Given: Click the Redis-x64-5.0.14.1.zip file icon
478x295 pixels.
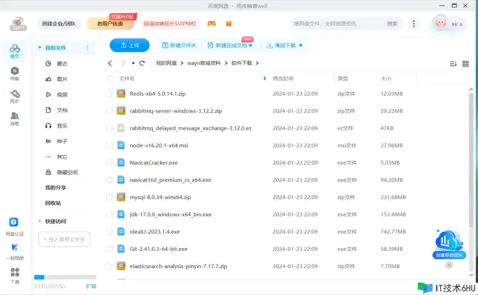Looking at the screenshot, I should pyautogui.click(x=121, y=94).
